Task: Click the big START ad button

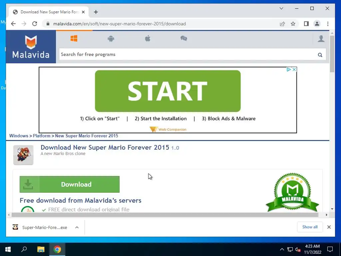Action: tap(168, 91)
